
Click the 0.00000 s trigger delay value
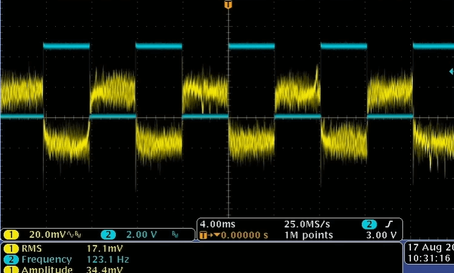click(x=244, y=235)
